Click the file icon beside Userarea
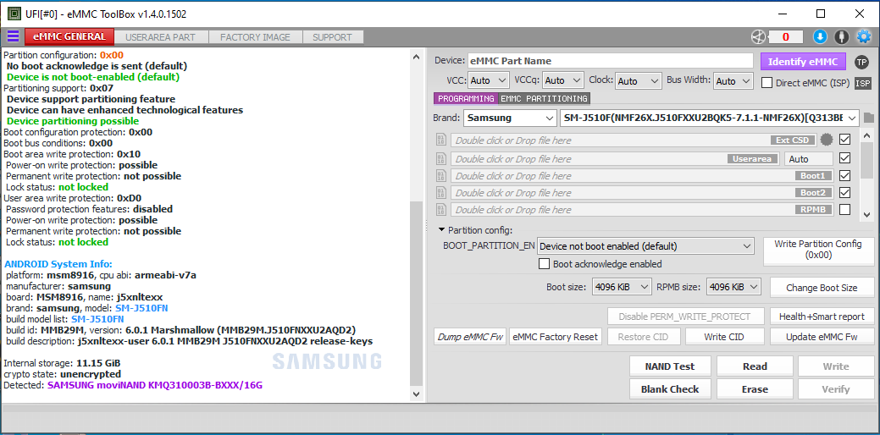Screen dimensions: 880x435 (440, 158)
